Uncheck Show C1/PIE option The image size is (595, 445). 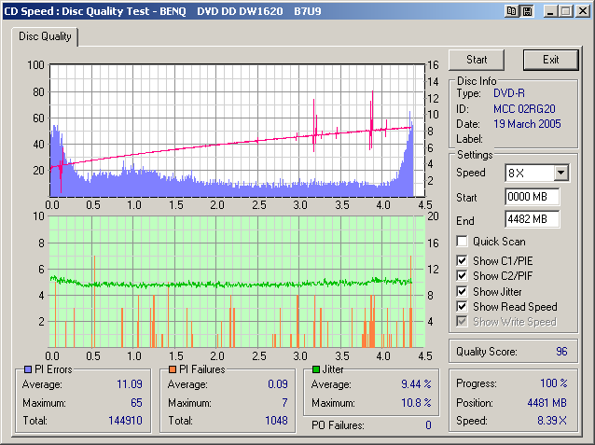coord(463,260)
